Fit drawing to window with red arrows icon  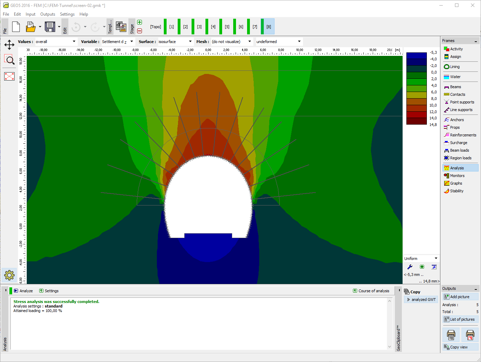coord(9,76)
